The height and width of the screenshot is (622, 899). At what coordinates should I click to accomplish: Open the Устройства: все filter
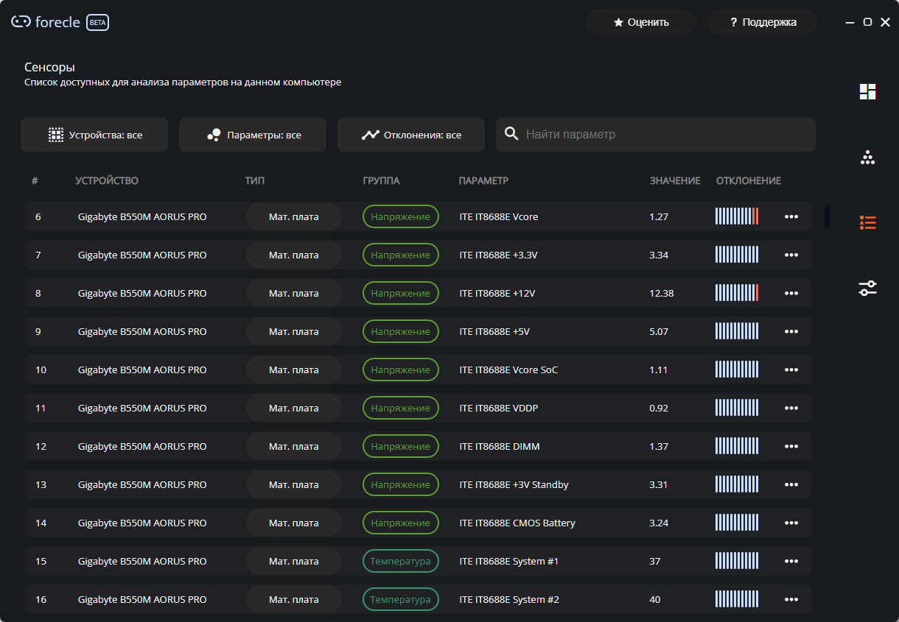pyautogui.click(x=94, y=135)
